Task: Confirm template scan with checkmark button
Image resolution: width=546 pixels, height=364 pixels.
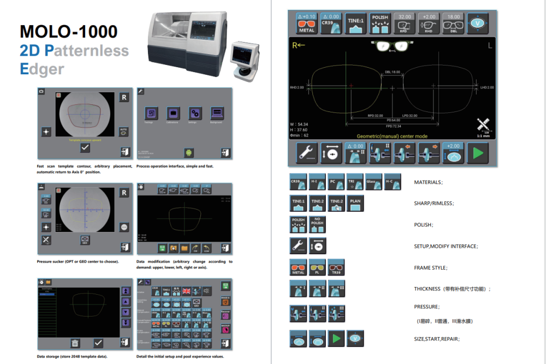Action: (85, 147)
